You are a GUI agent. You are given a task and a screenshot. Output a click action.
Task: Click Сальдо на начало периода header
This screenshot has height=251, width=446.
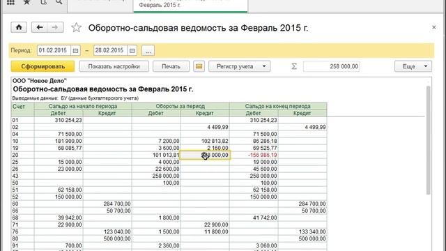[x=83, y=106]
